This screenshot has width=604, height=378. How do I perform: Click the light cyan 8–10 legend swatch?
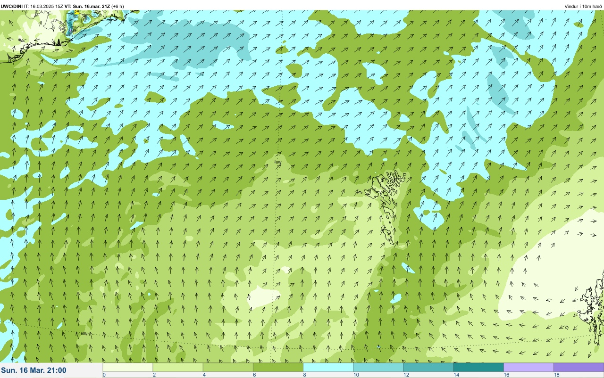point(328,367)
